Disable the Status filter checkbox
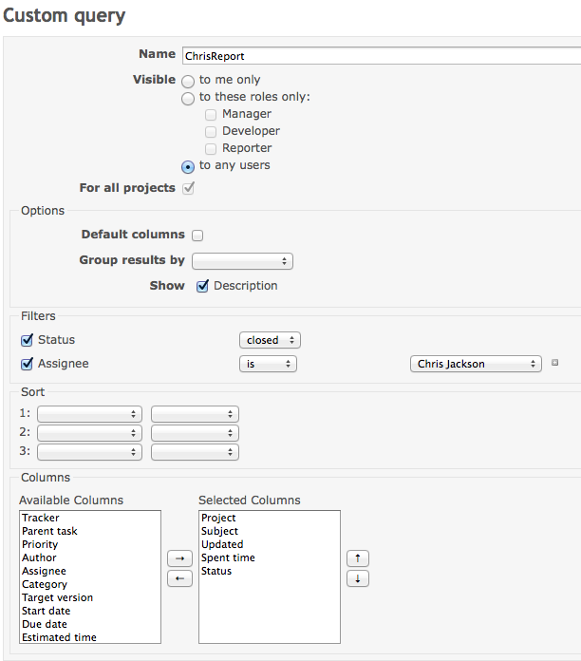The image size is (581, 661). [x=27, y=340]
